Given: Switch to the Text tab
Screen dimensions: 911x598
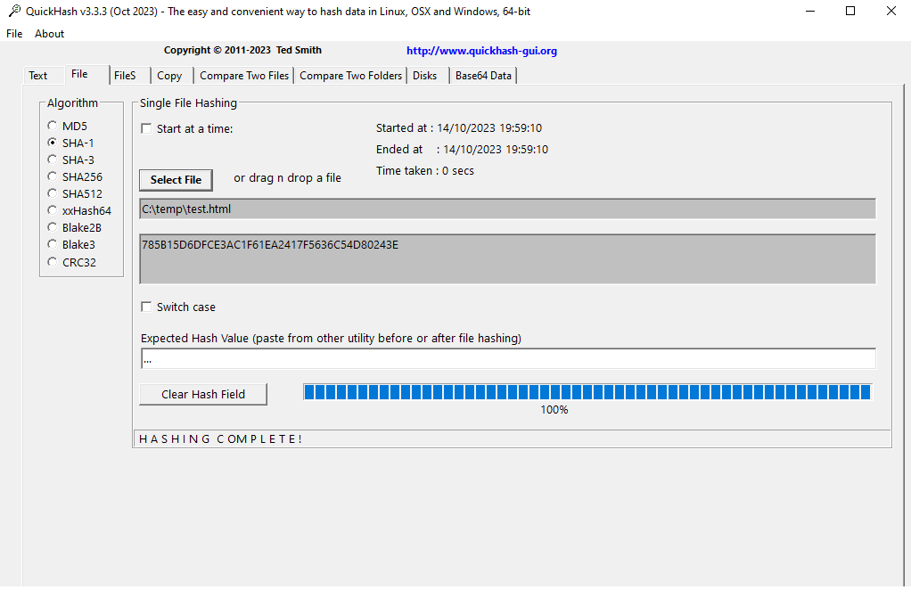Looking at the screenshot, I should pyautogui.click(x=38, y=76).
